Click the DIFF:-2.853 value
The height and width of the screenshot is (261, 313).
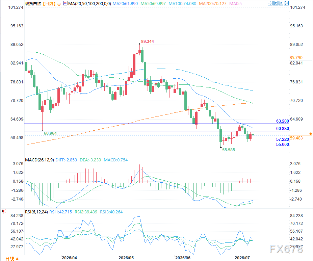pos(66,160)
